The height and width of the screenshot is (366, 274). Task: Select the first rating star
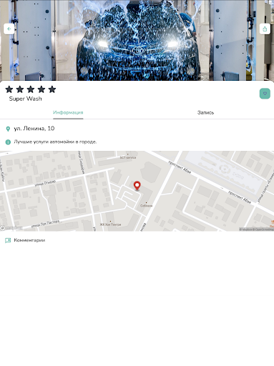click(x=9, y=89)
